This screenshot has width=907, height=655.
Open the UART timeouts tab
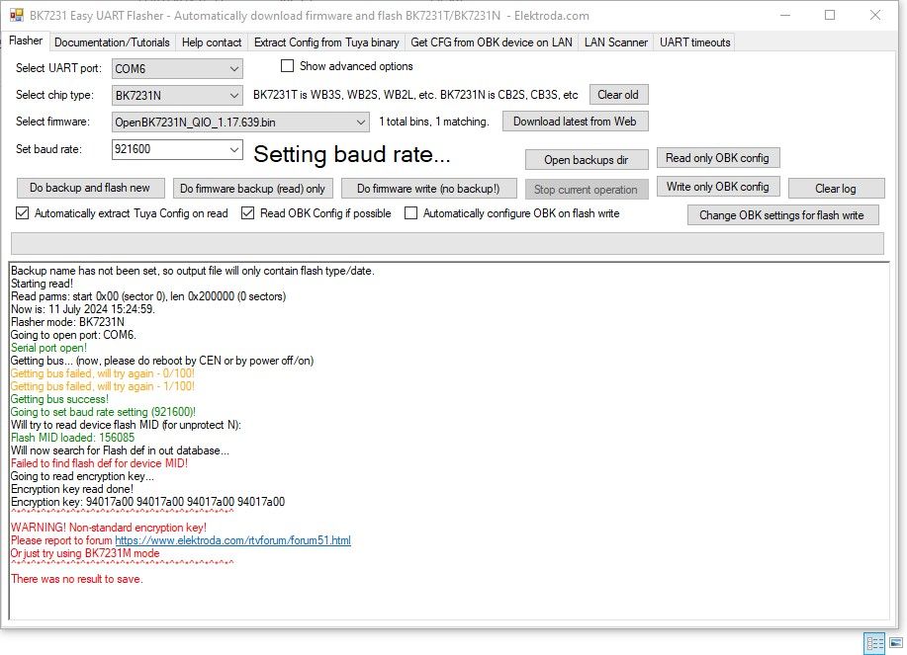(x=694, y=42)
